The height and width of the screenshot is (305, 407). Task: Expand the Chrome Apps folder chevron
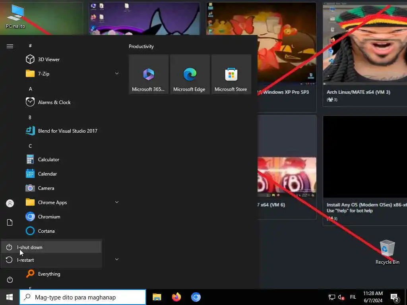117,202
